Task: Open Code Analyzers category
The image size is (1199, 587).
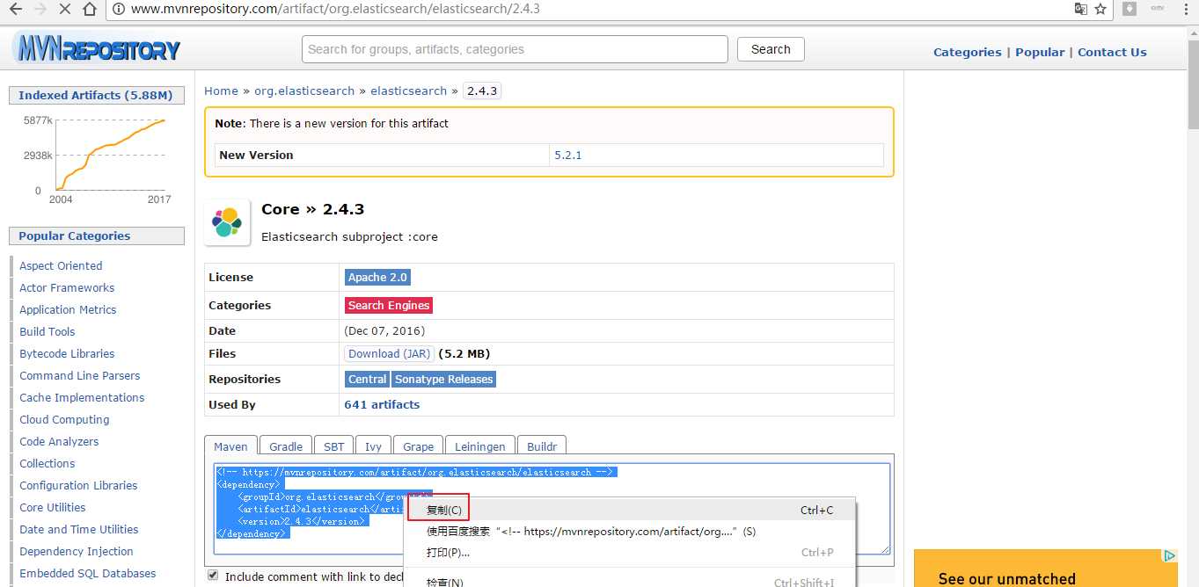Action: pos(59,441)
